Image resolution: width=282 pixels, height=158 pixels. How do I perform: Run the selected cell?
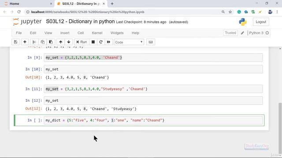tap(82, 42)
